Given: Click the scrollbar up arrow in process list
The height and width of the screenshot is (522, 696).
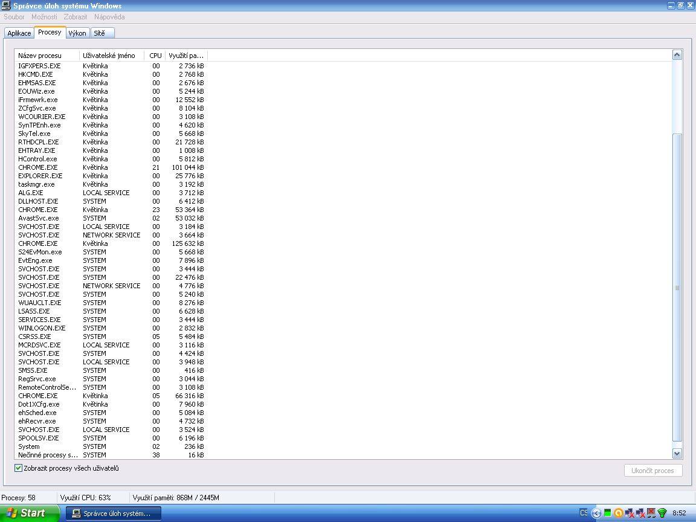Looking at the screenshot, I should (x=677, y=54).
